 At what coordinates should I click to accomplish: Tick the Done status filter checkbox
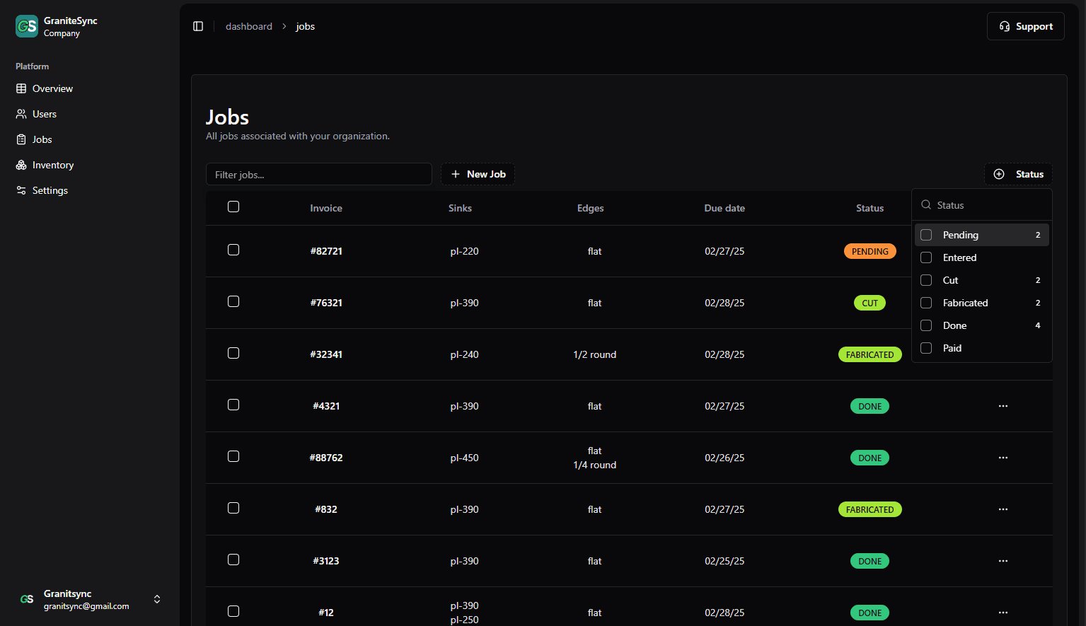coord(926,325)
